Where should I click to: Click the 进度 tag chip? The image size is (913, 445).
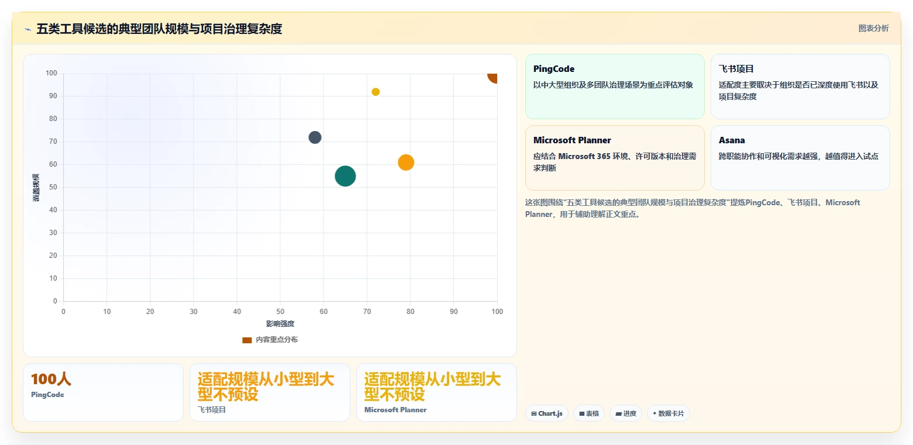pyautogui.click(x=626, y=413)
